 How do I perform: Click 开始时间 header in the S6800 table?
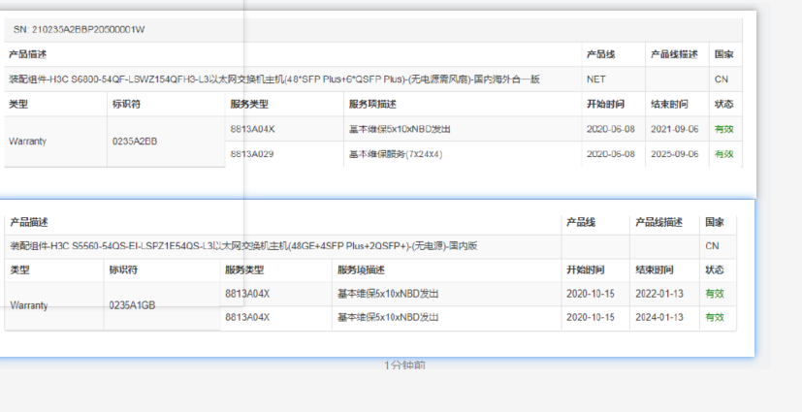[605, 105]
